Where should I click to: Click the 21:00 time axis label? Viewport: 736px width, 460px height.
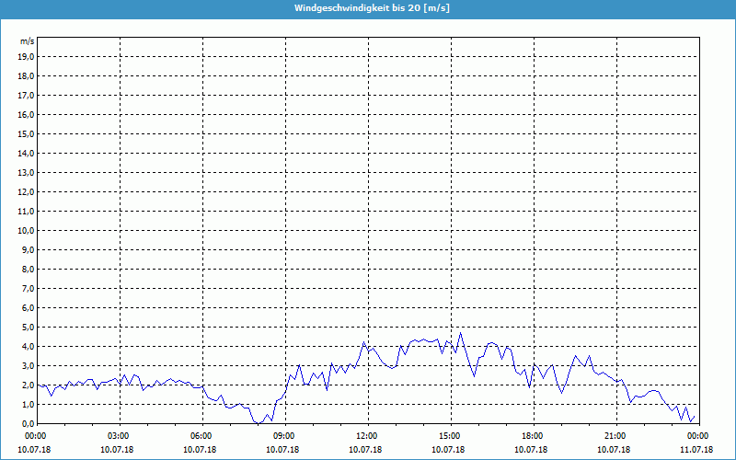pyautogui.click(x=615, y=436)
